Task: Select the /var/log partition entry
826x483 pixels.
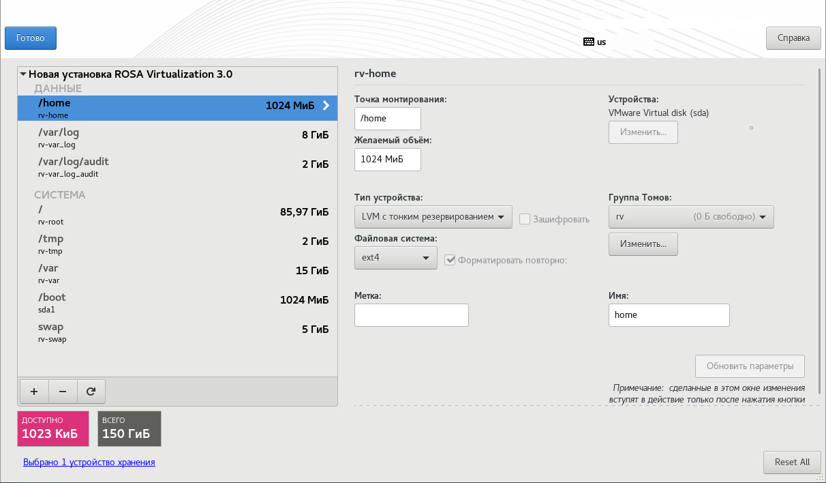Action: click(x=177, y=136)
